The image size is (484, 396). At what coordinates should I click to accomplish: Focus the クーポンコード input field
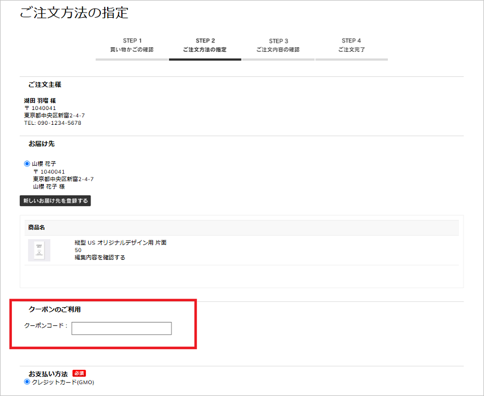tap(122, 328)
